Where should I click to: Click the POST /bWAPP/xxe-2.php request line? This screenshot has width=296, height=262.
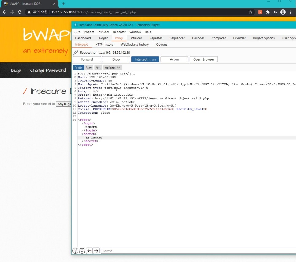(106, 73)
